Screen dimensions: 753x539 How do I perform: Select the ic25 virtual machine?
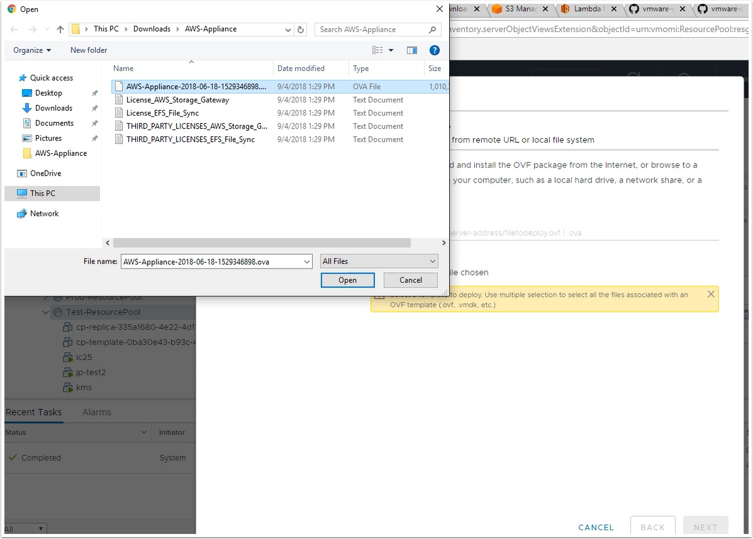click(x=84, y=357)
